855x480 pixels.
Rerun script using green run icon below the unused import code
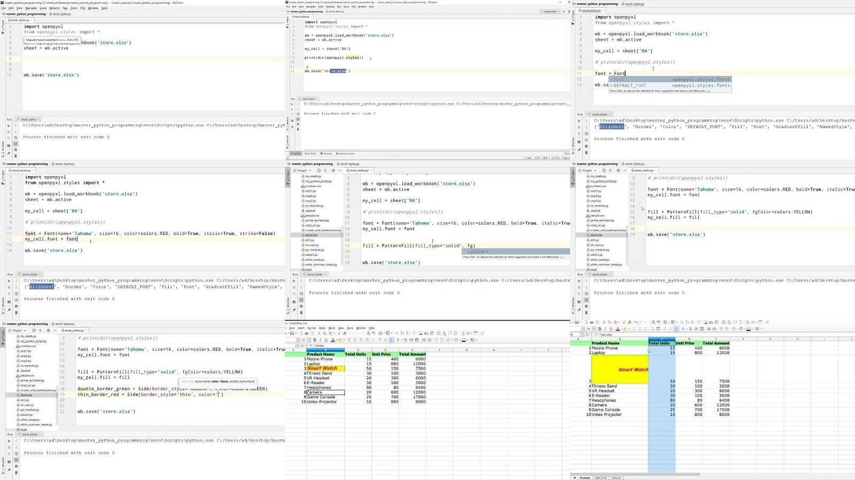(9, 126)
